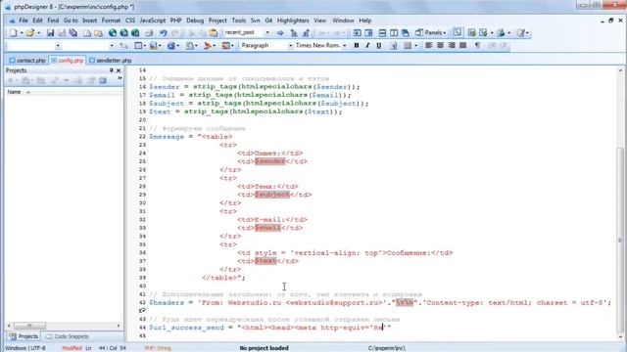Viewport: 627px width, 352px height.
Task: Switch to contact.php tab
Action: coord(27,61)
